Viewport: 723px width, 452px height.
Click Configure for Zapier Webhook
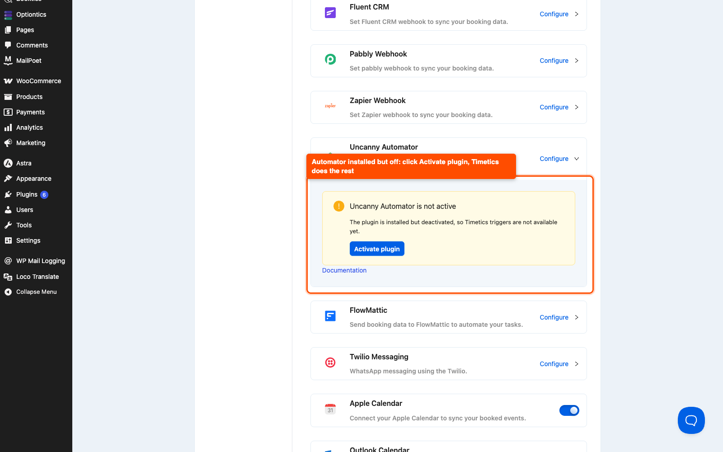click(554, 107)
